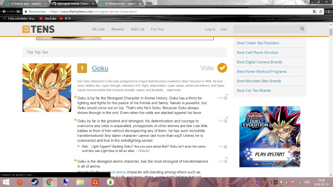Click the search magnifier icon
The image size is (333, 187).
point(302,29)
